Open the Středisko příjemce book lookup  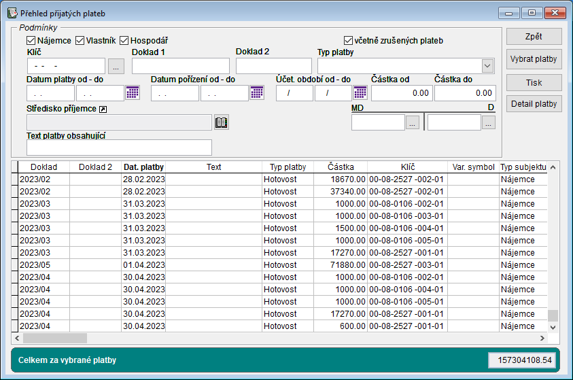pyautogui.click(x=222, y=122)
